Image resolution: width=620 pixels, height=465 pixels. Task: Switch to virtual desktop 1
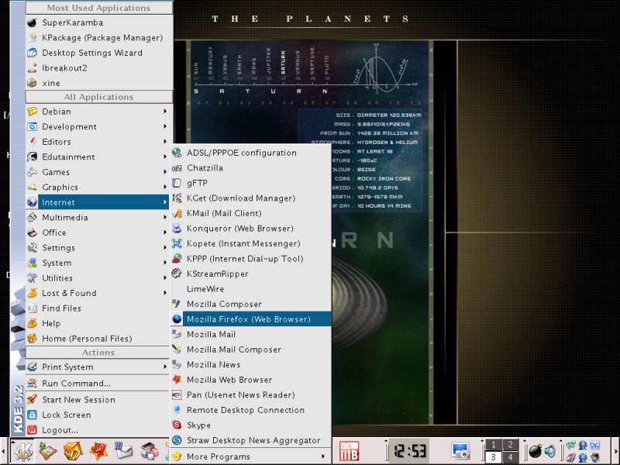492,444
